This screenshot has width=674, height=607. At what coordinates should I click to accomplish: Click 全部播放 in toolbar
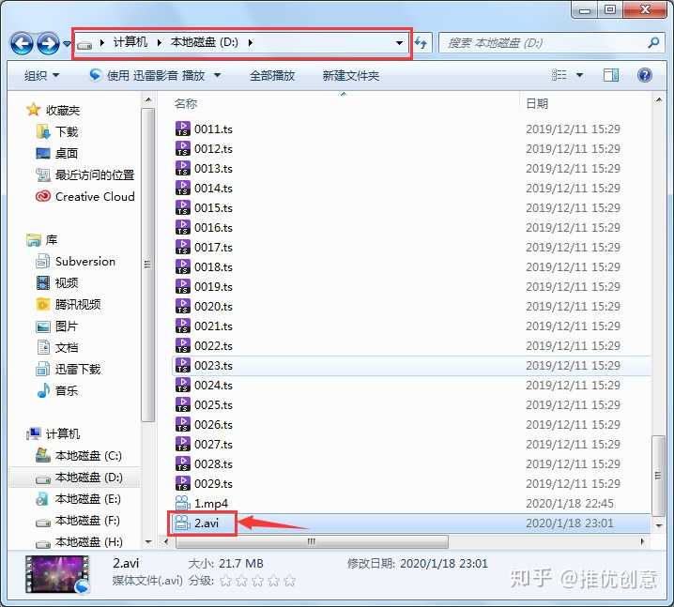pyautogui.click(x=272, y=76)
